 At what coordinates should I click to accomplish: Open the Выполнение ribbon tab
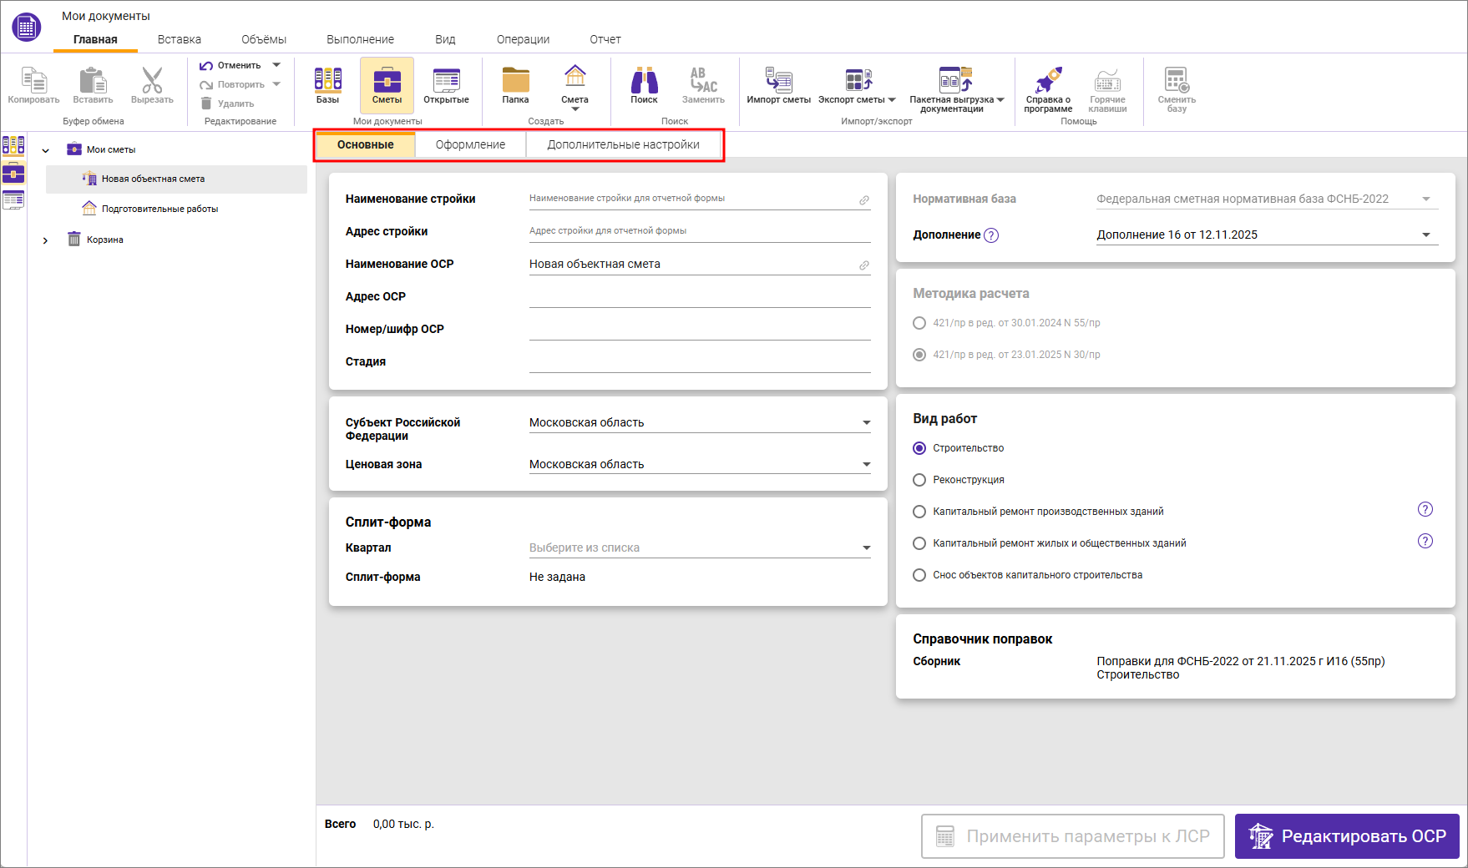(360, 39)
